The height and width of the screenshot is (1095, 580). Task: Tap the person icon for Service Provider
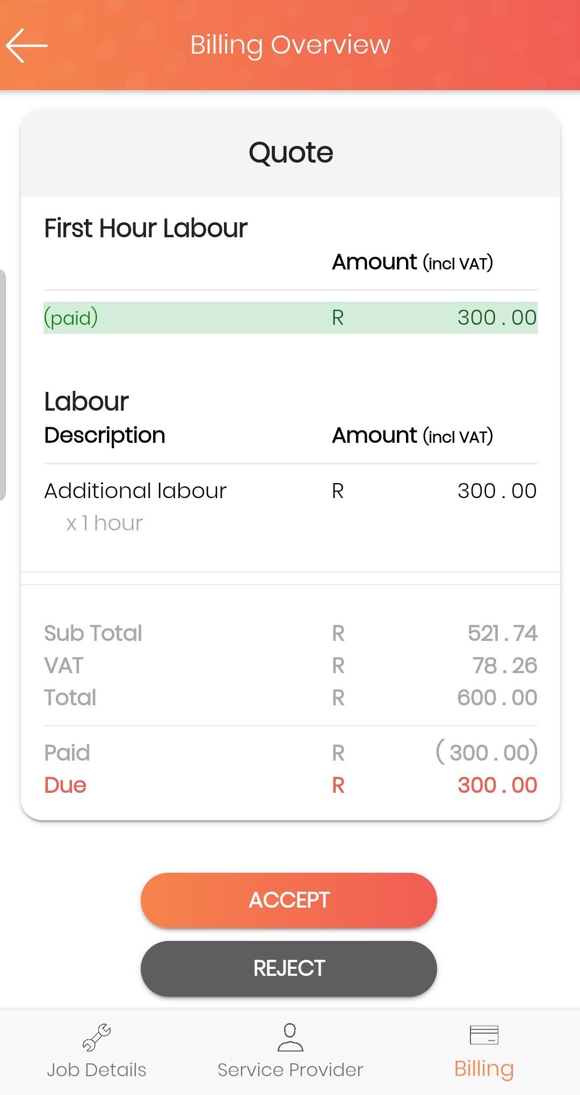pyautogui.click(x=290, y=1037)
